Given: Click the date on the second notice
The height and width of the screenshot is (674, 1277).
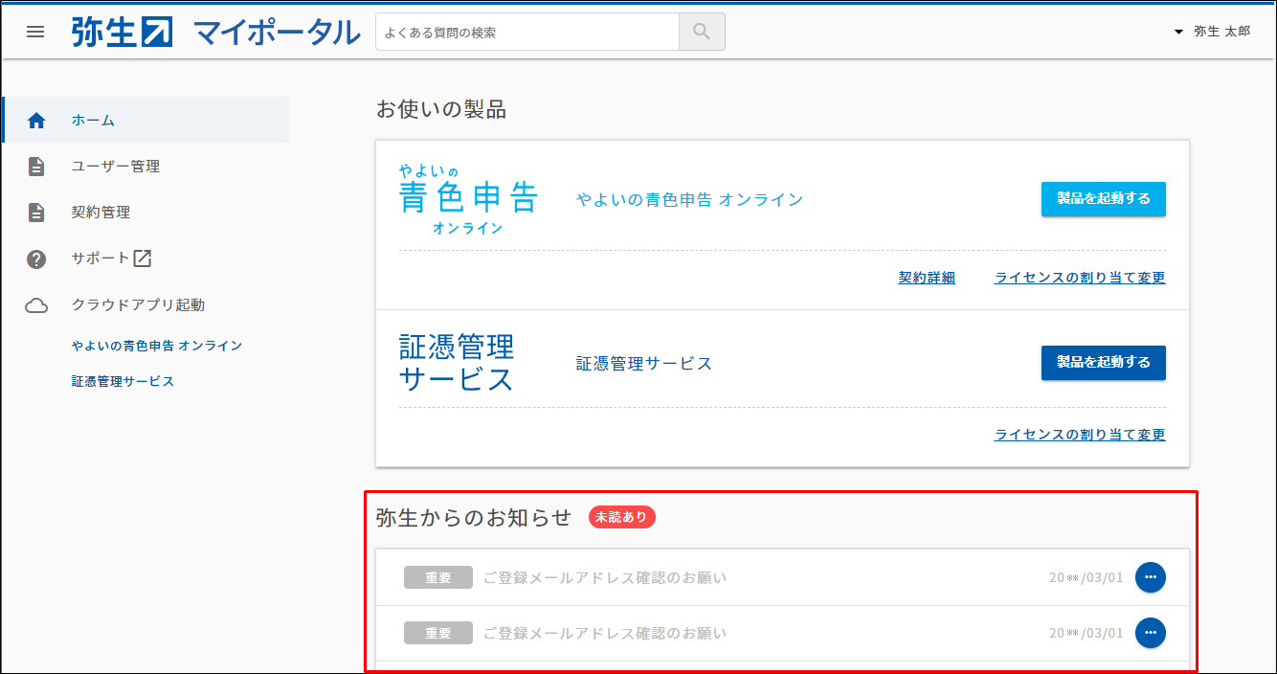Looking at the screenshot, I should point(1086,633).
